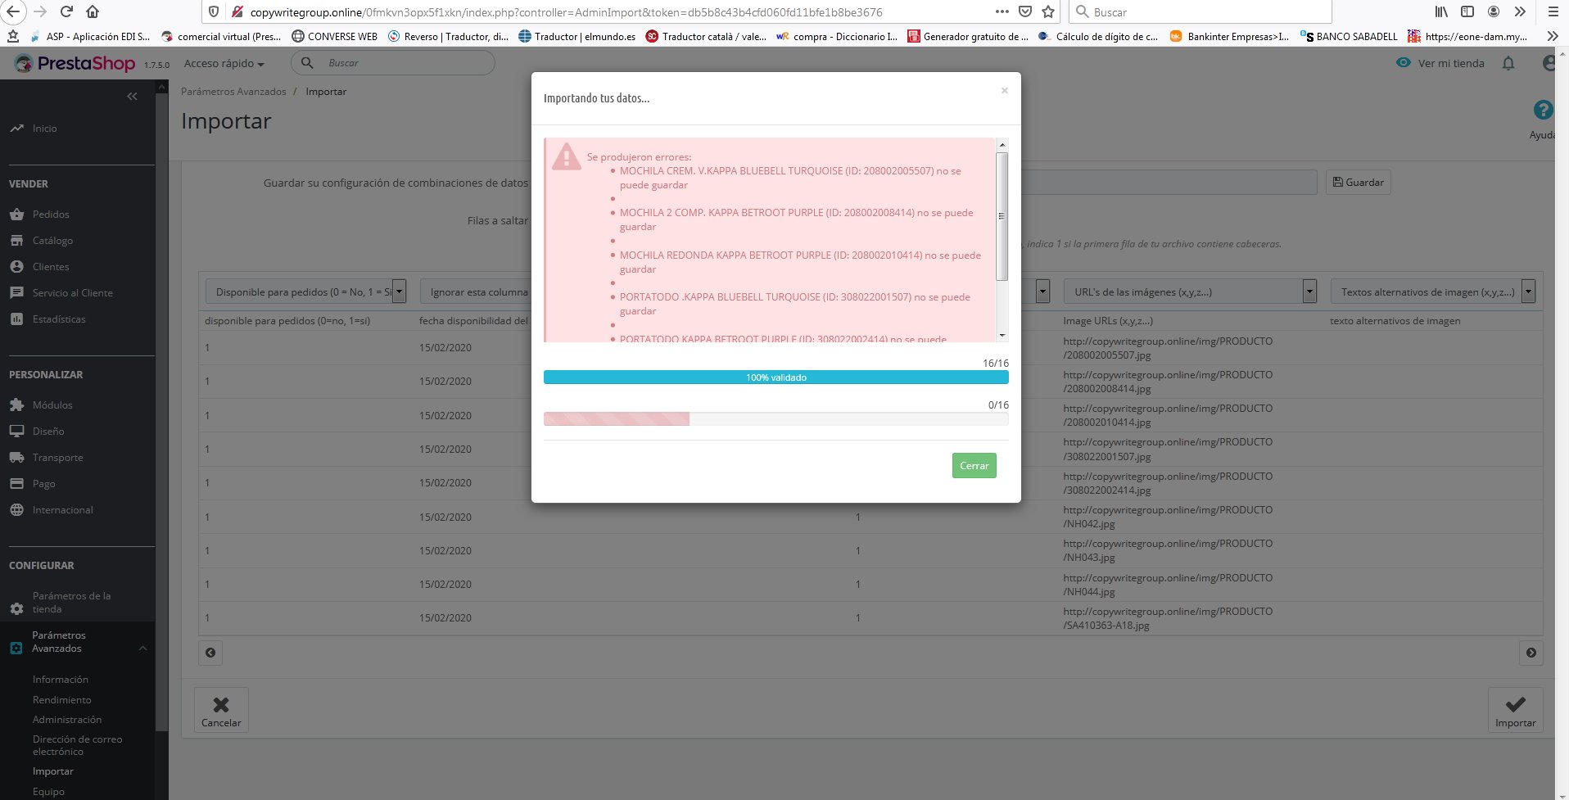Click the Estadísticas chart icon
Viewport: 1569px width, 800px height.
16,319
